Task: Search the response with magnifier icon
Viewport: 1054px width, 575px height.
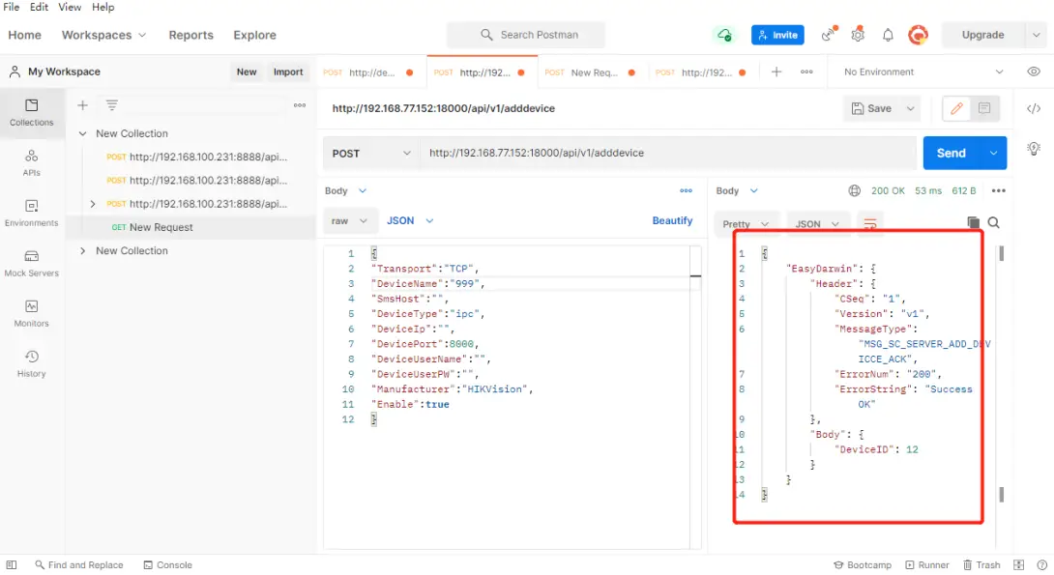Action: pos(993,222)
